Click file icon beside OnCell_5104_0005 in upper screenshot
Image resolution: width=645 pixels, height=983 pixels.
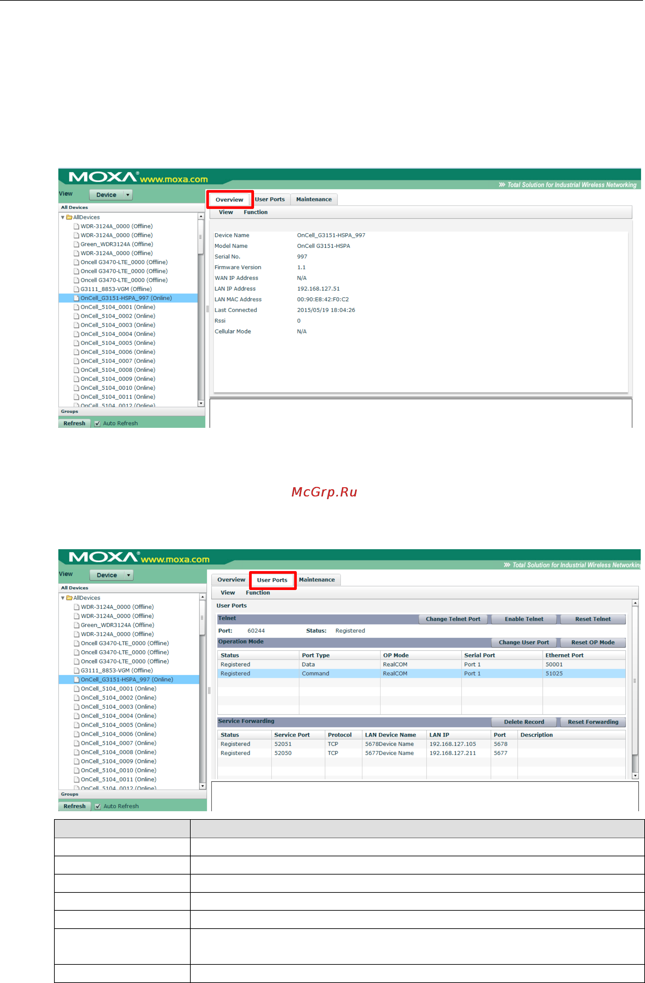coord(76,343)
